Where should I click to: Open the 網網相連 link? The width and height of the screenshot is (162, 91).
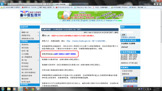pos(126,74)
